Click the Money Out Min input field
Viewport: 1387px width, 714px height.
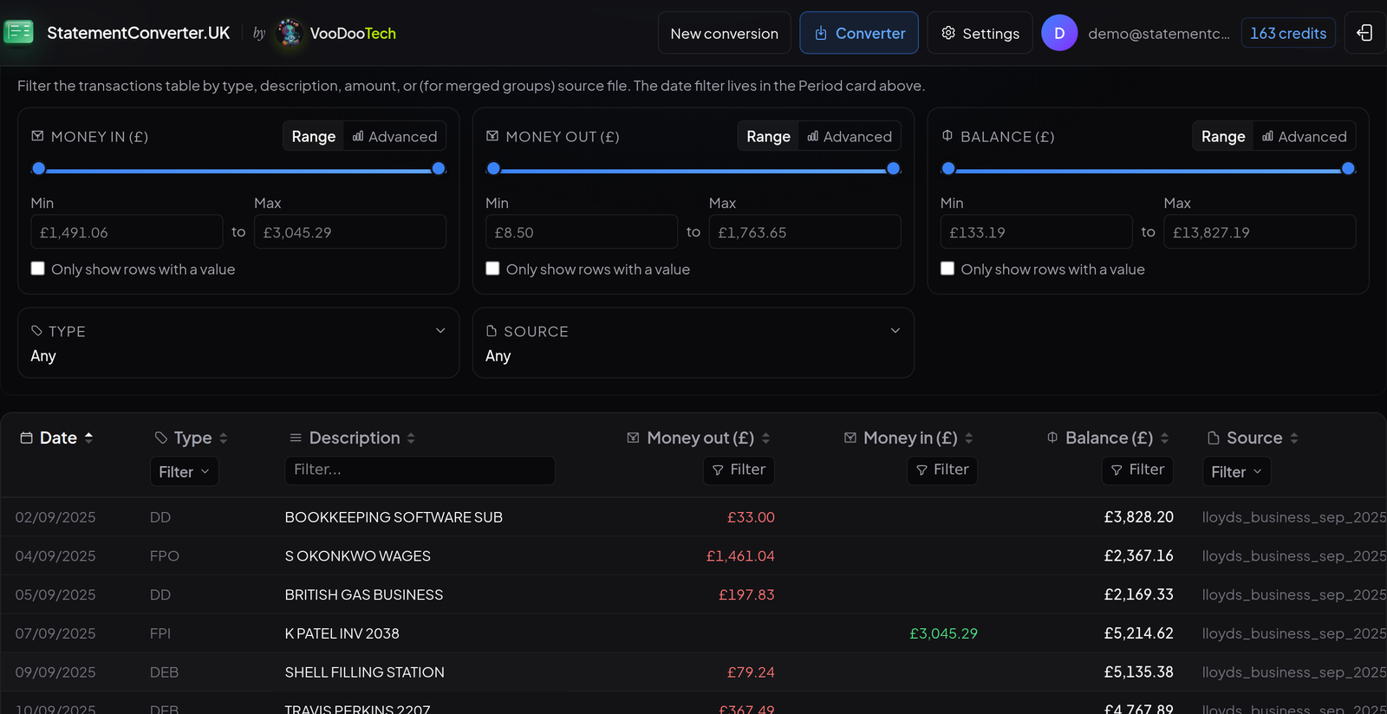coord(581,232)
